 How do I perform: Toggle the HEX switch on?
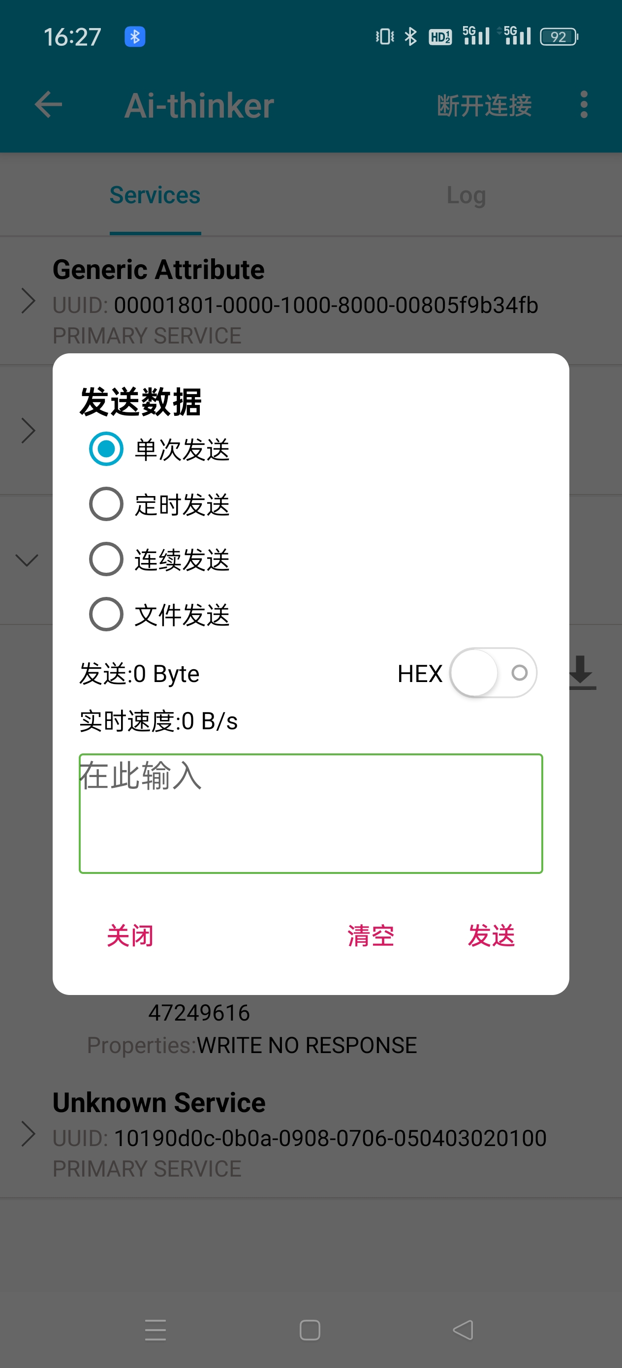click(493, 673)
